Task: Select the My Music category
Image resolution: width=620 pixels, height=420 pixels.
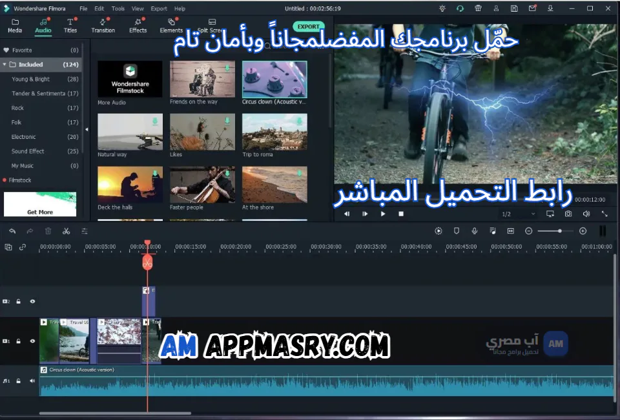Action: pyautogui.click(x=41, y=165)
